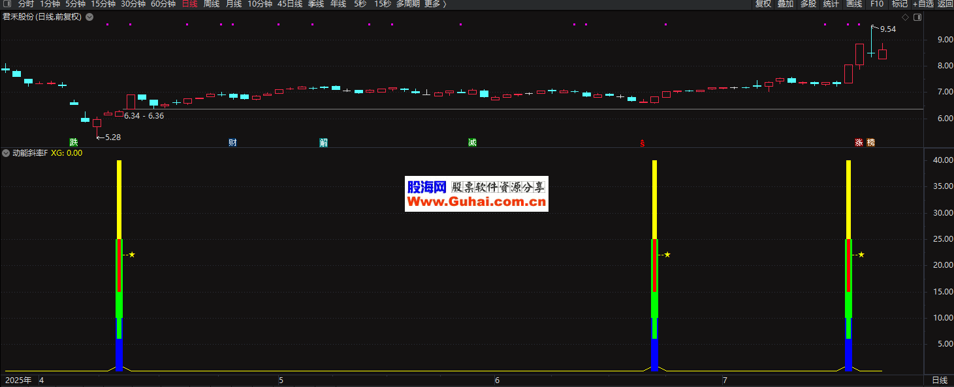Image resolution: width=954 pixels, height=387 pixels.
Task: Open 多周期 multi-period view
Action: click(408, 4)
